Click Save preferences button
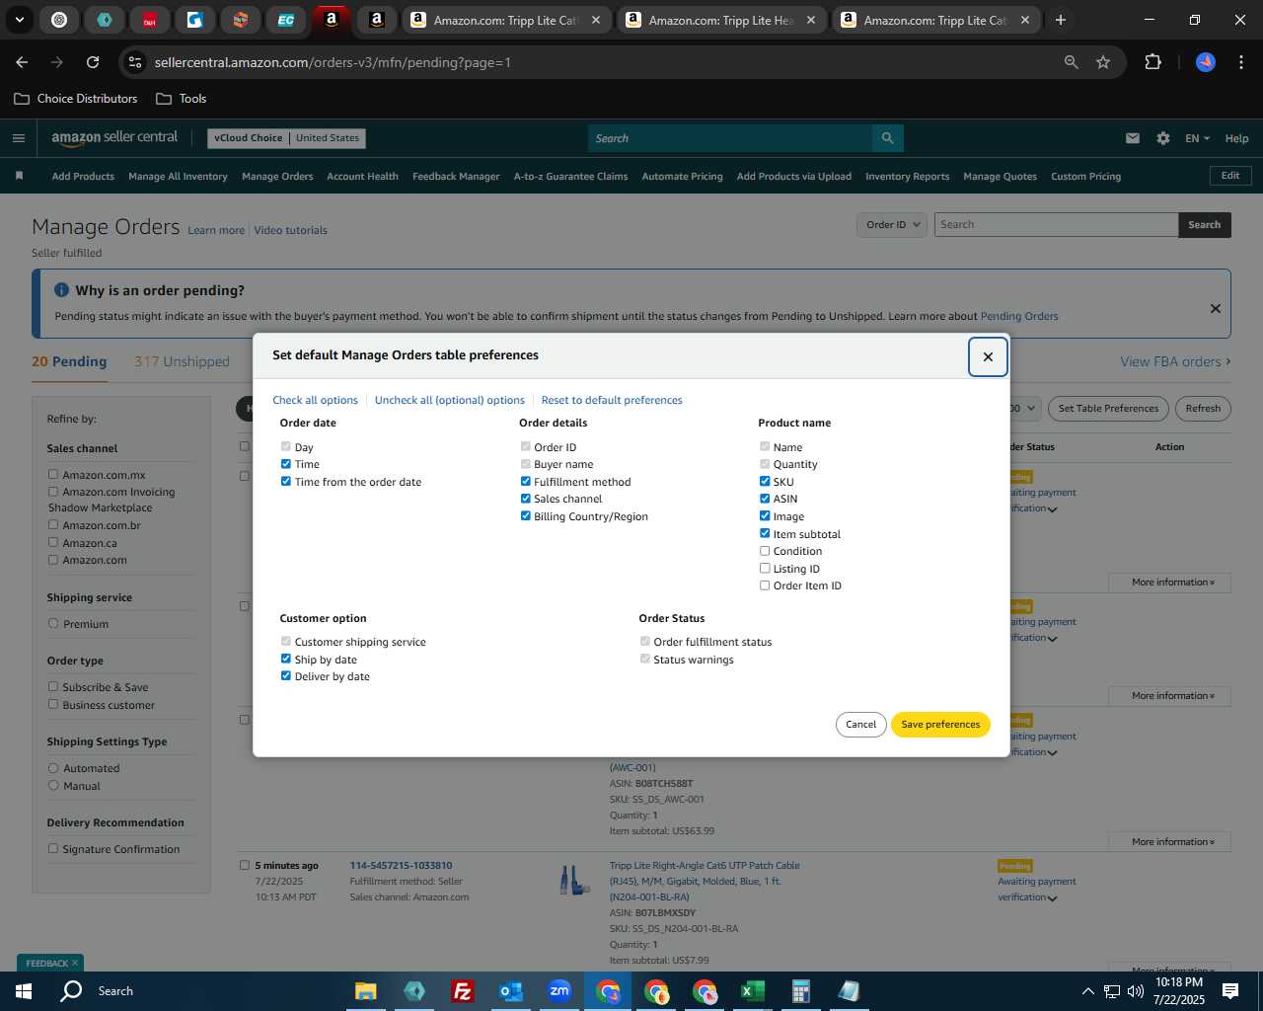Image resolution: width=1263 pixels, height=1011 pixels. (x=940, y=725)
